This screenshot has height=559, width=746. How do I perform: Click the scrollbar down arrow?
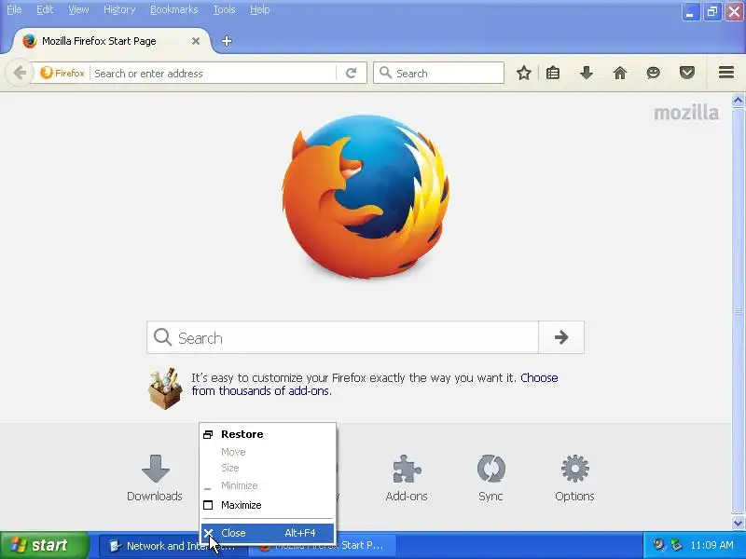click(x=738, y=523)
